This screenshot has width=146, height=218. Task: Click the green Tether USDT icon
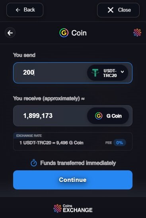pyautogui.click(x=95, y=73)
